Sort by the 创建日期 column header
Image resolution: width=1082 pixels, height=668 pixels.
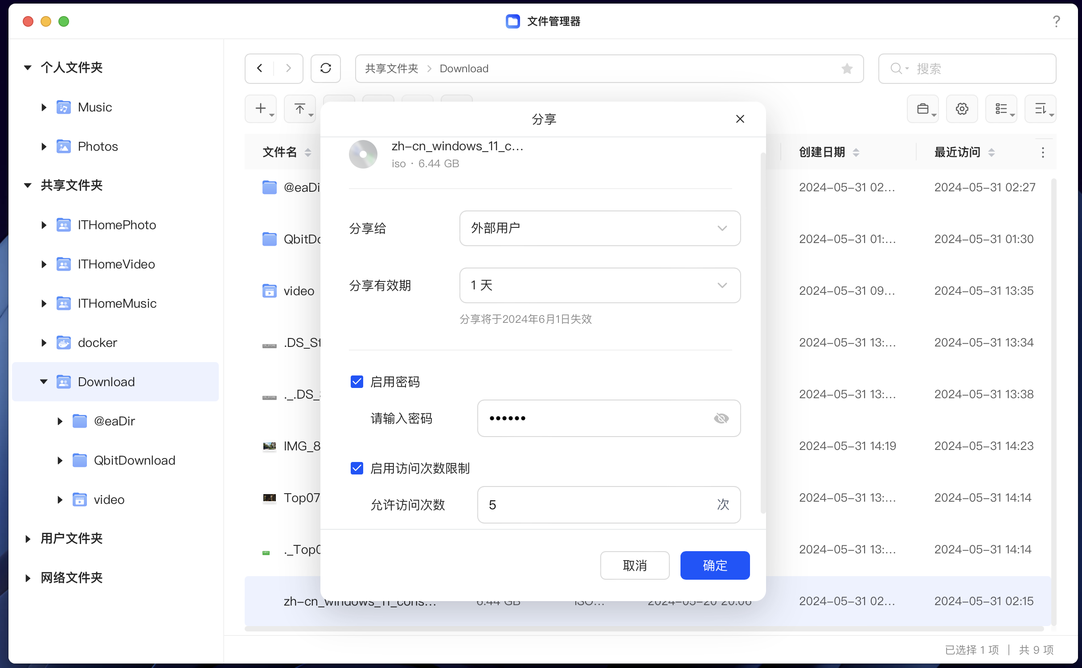pos(822,153)
